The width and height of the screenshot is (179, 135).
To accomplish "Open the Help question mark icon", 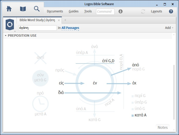I will tap(171, 11).
